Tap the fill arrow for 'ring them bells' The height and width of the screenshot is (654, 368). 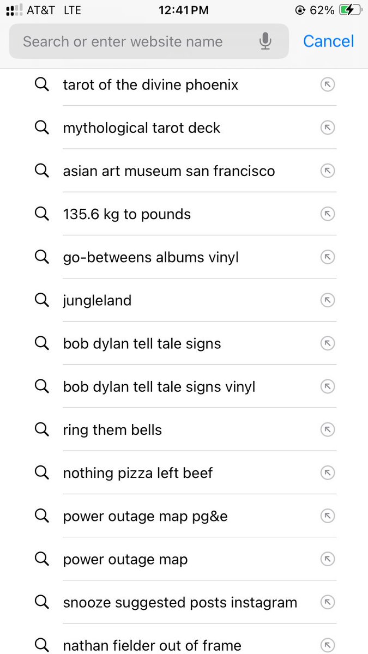point(327,429)
